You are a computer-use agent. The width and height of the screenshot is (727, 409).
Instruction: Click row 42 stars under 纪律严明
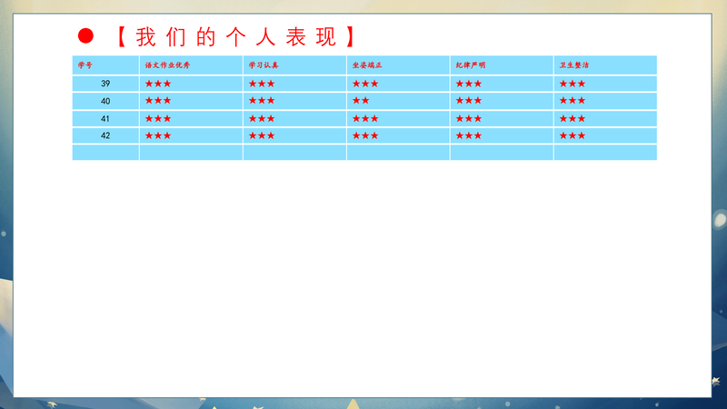[469, 135]
